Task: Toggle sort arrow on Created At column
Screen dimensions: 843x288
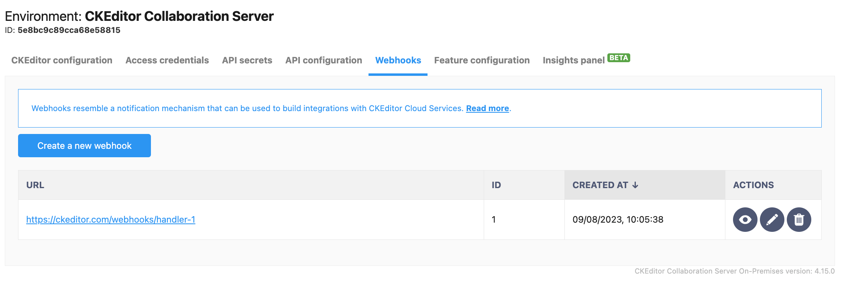Action: (635, 185)
